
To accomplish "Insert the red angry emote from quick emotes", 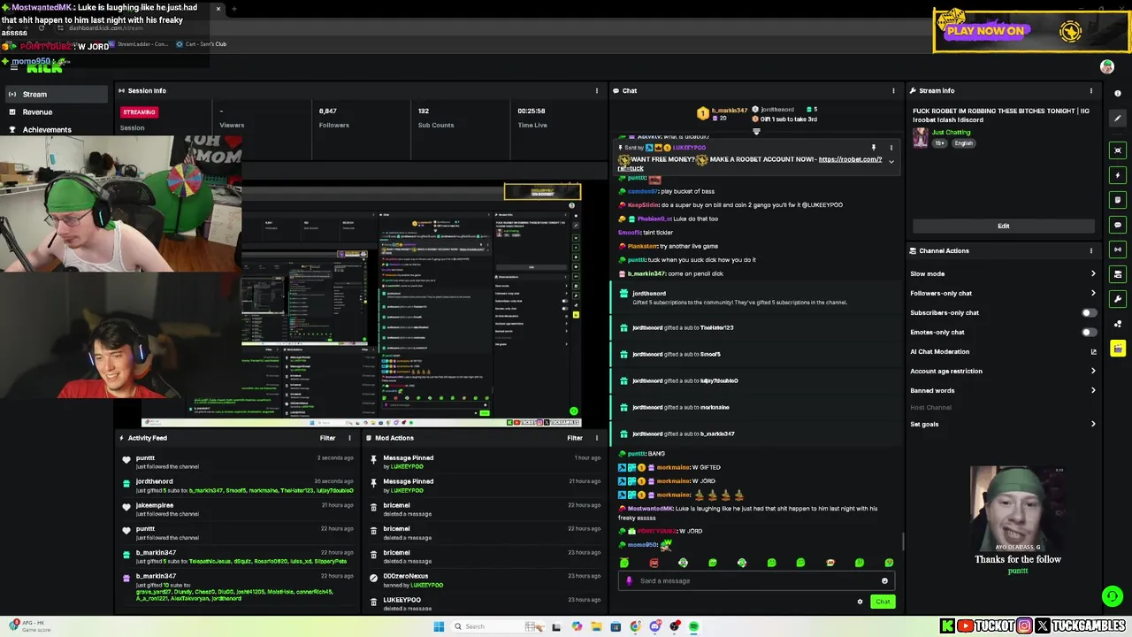I will pyautogui.click(x=654, y=563).
